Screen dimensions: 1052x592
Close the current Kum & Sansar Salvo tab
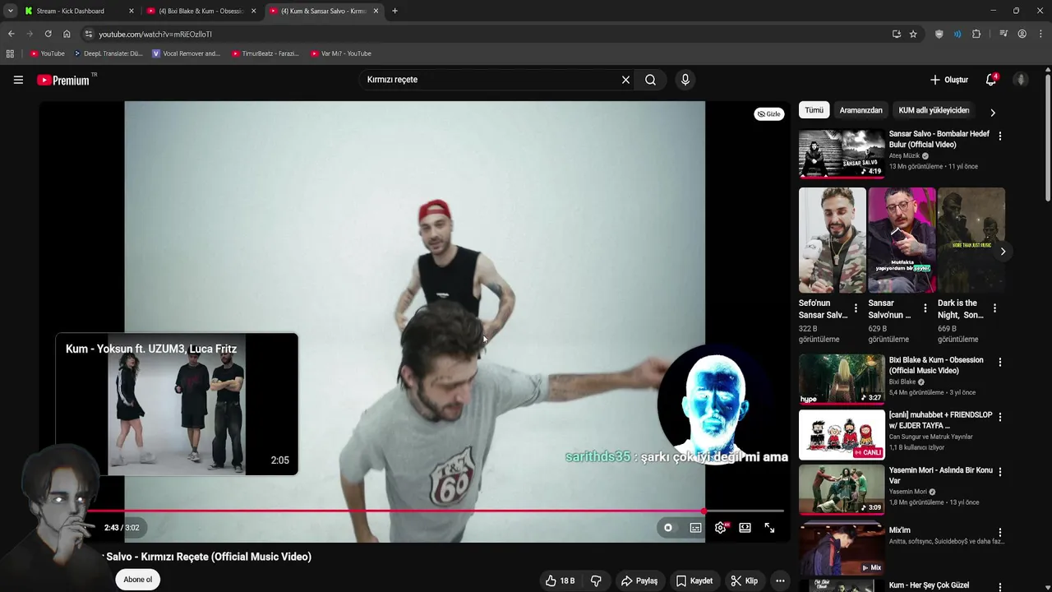(376, 11)
